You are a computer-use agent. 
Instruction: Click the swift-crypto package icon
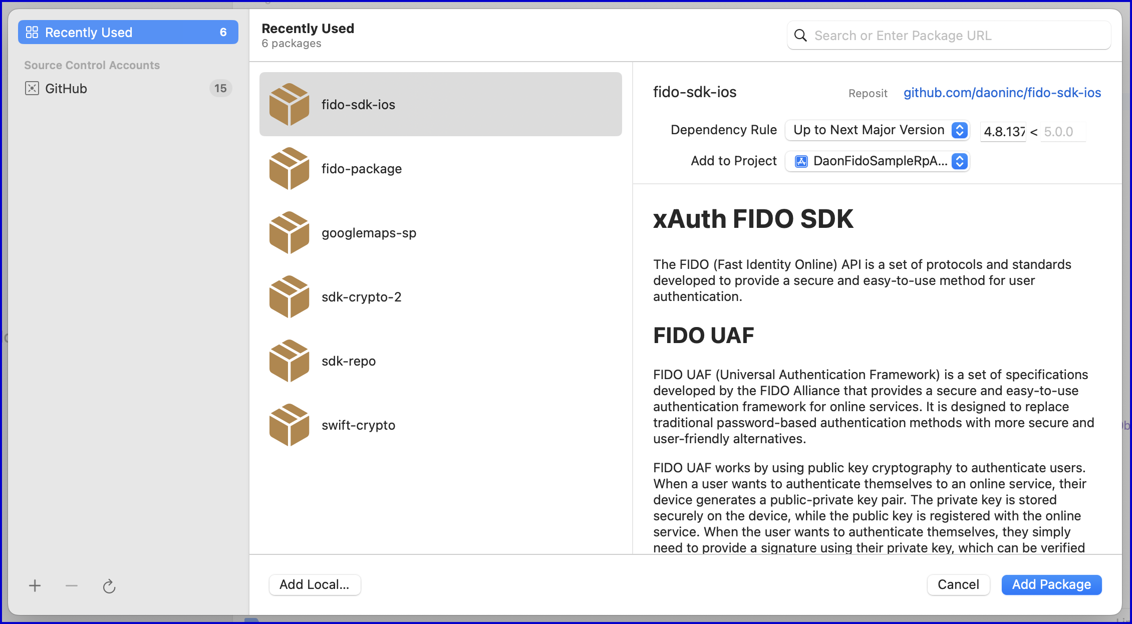pyautogui.click(x=289, y=425)
